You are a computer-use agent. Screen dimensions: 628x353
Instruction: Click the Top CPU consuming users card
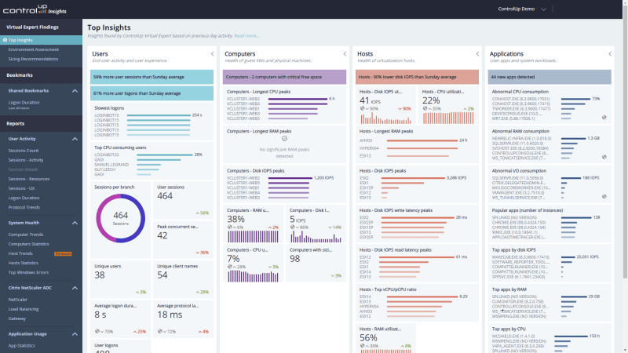point(152,161)
